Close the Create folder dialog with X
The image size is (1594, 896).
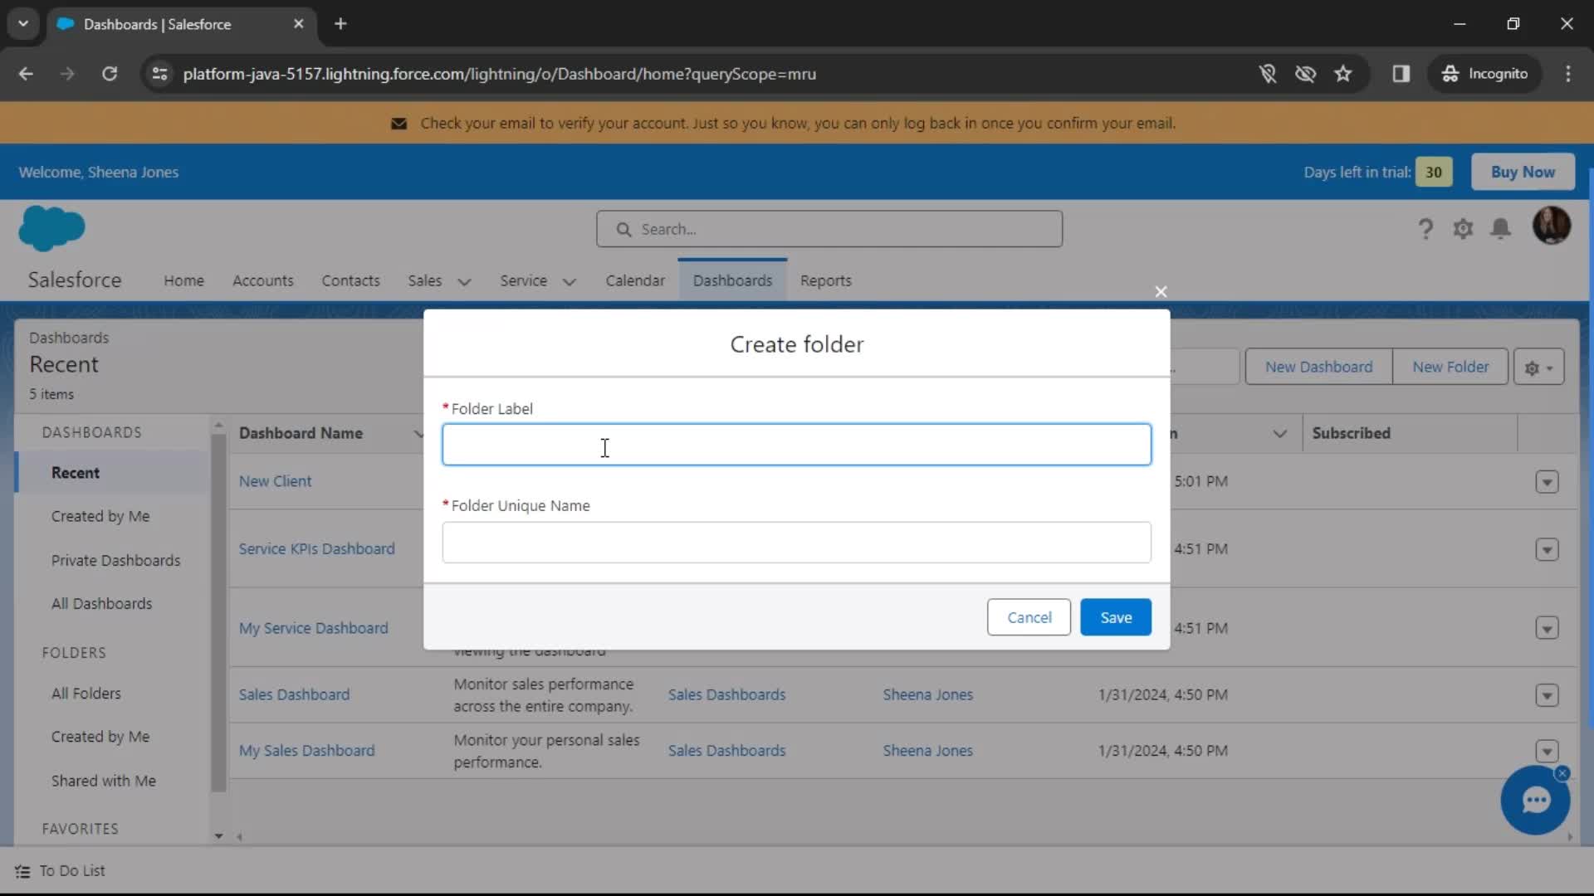tap(1161, 292)
